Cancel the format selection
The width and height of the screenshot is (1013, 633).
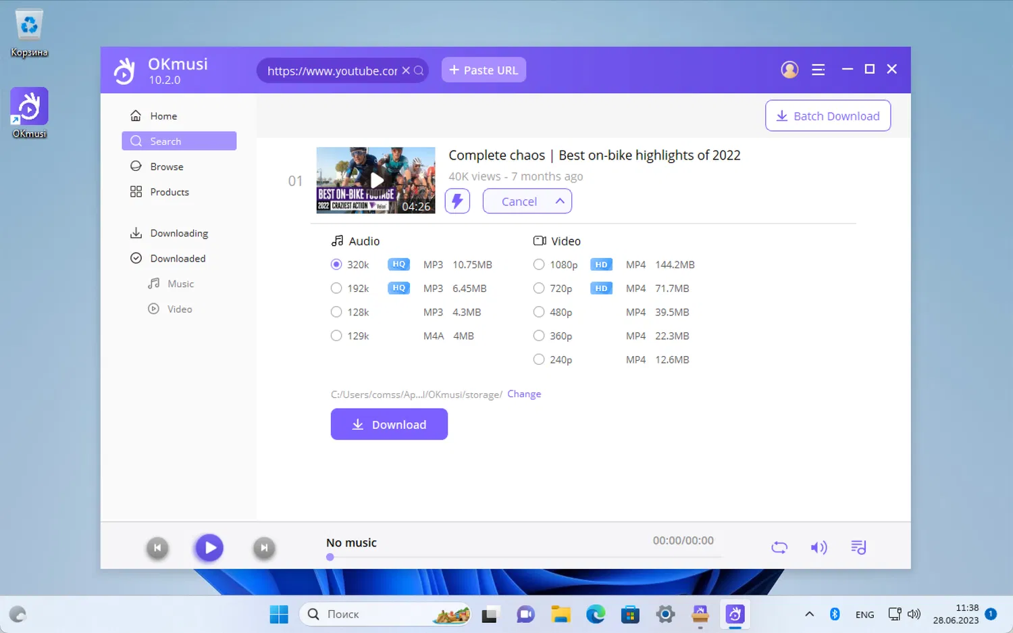tap(519, 201)
